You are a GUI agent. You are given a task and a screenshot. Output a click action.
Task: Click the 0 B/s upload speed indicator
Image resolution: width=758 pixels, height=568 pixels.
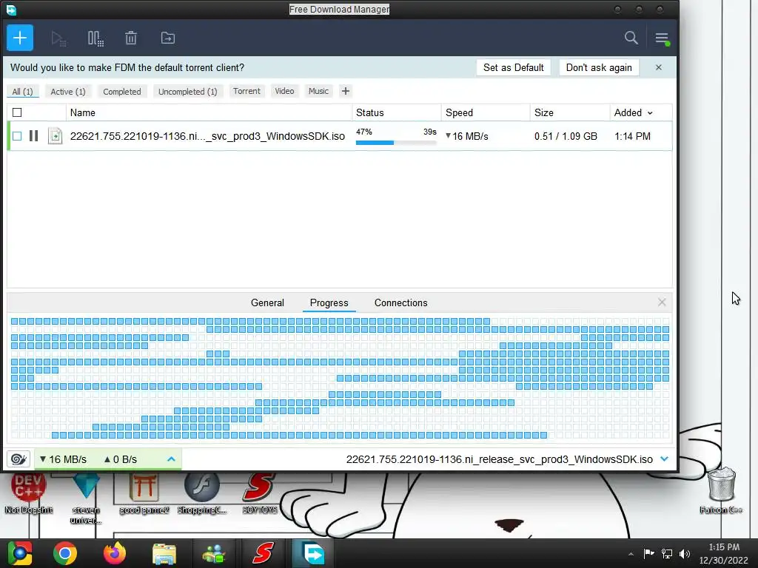click(121, 459)
